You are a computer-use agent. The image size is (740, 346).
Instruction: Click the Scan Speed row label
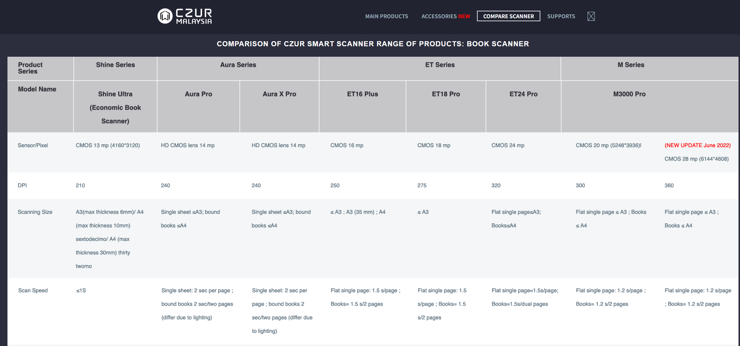pos(33,290)
